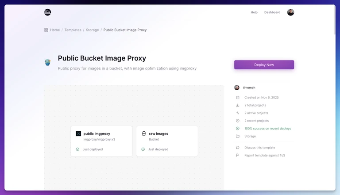The width and height of the screenshot is (340, 195).
Task: Click timomeh author avatar
Action: click(237, 88)
